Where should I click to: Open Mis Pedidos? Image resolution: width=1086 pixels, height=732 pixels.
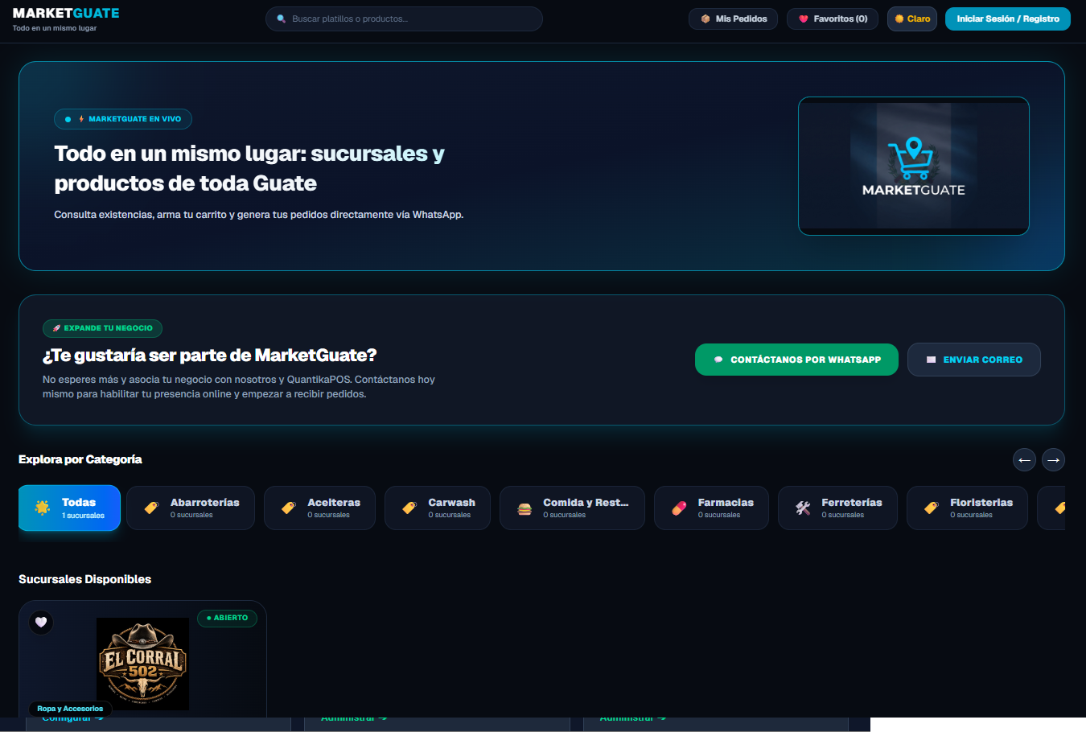click(733, 19)
